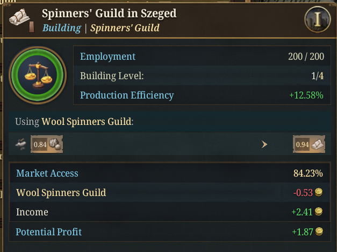
Task: Click the small tools icon before wool input
Action: (21, 144)
